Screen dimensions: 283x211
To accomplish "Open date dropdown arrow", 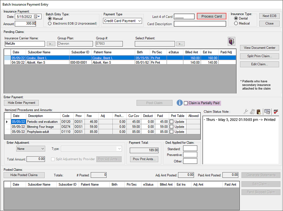I will click(x=39, y=17).
